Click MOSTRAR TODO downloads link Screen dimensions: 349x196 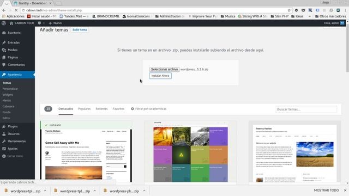point(326,191)
